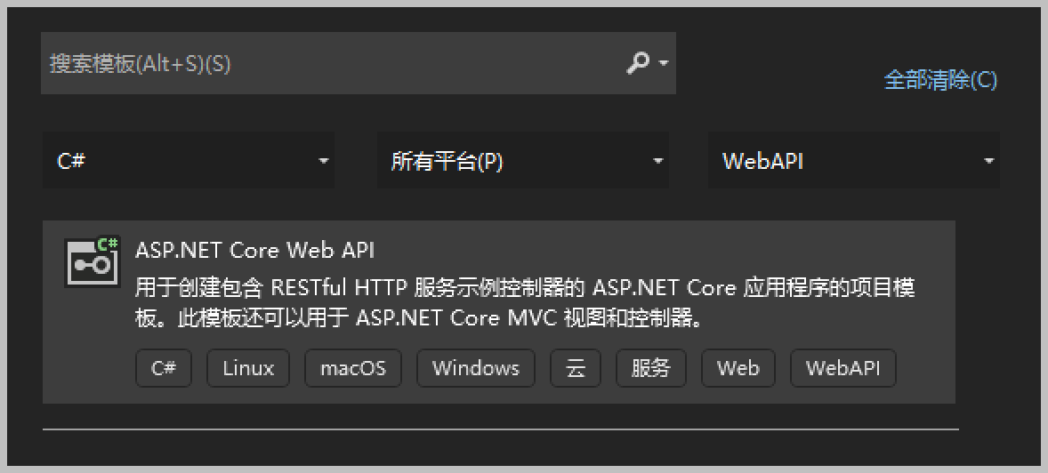Click the 全部清除(C) link
Image resolution: width=1048 pixels, height=473 pixels.
[x=940, y=80]
